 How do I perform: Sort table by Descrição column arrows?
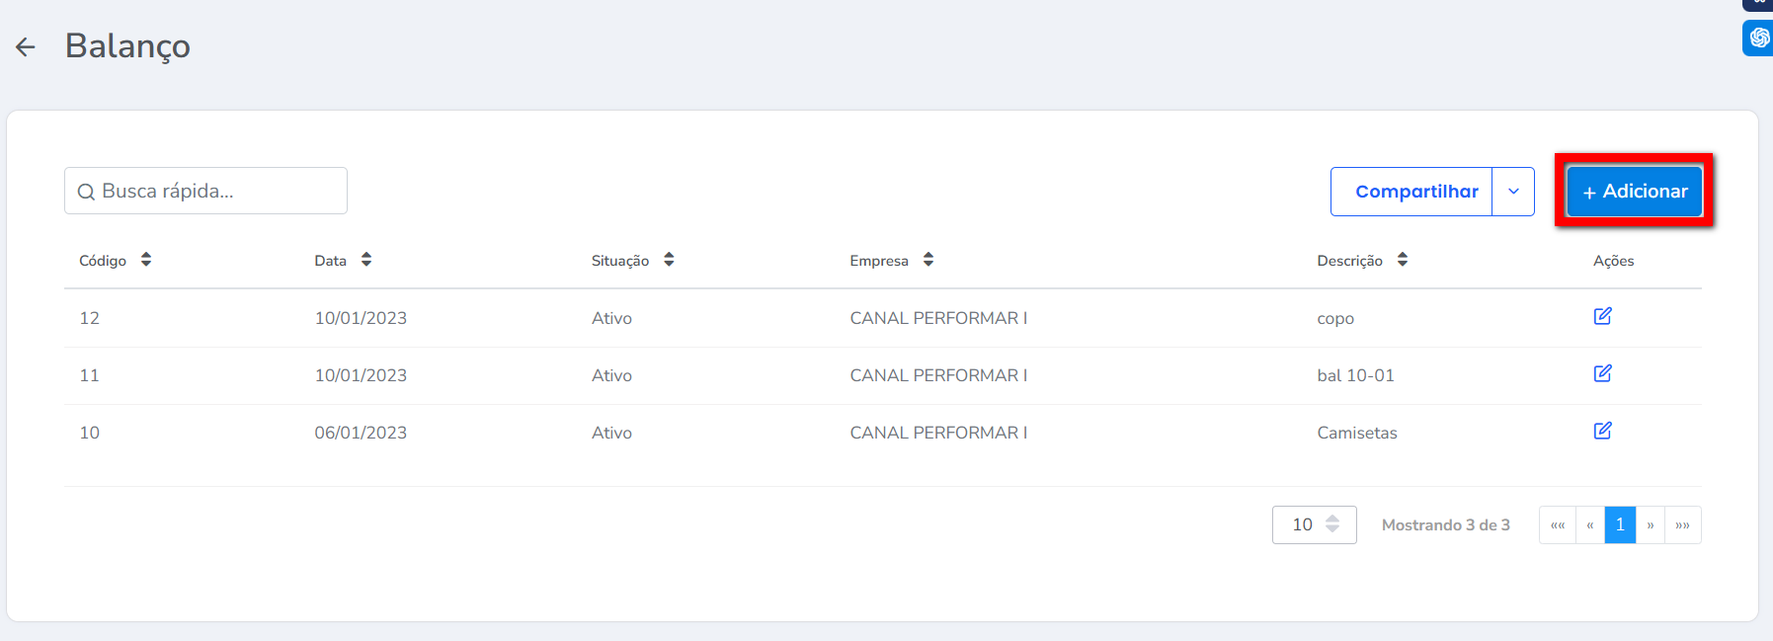[x=1403, y=260]
